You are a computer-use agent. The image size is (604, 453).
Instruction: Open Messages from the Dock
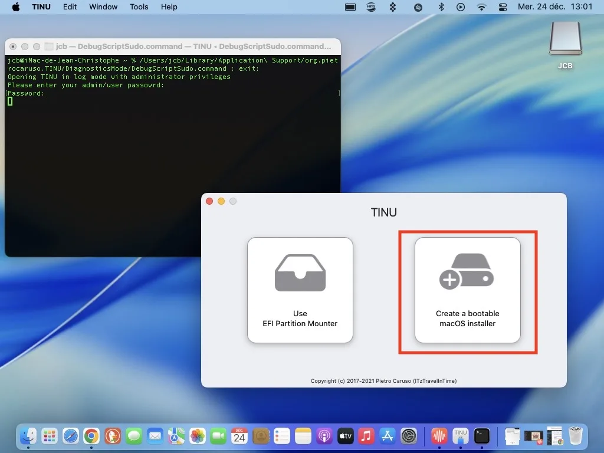point(134,436)
